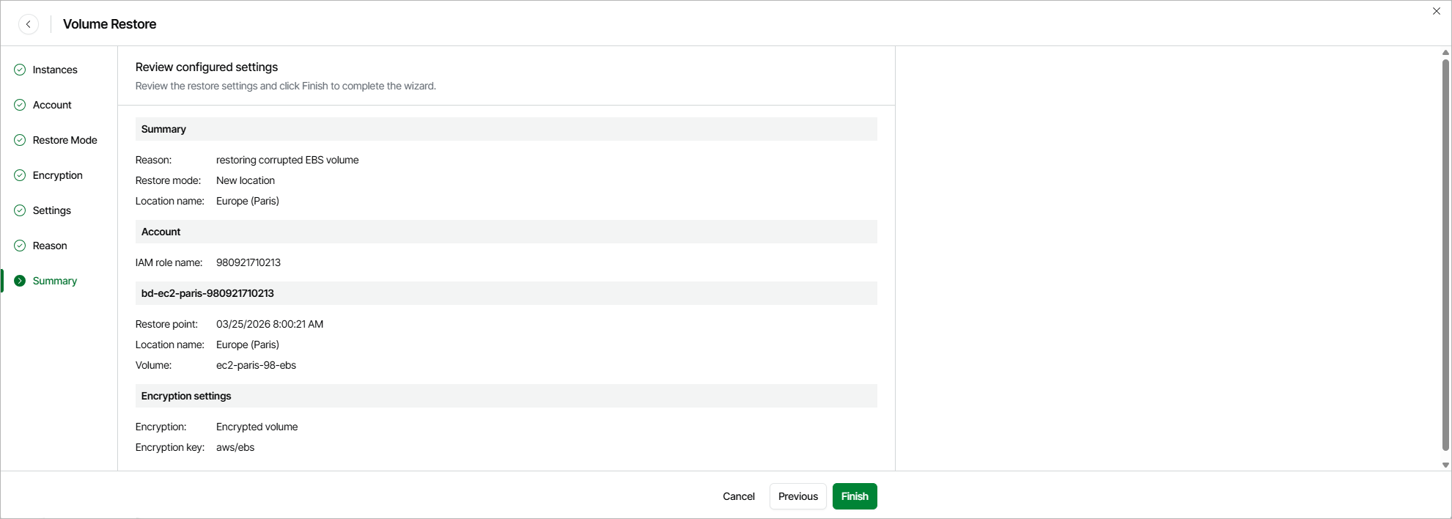Jump to the Reason step
The width and height of the screenshot is (1452, 519).
point(50,246)
